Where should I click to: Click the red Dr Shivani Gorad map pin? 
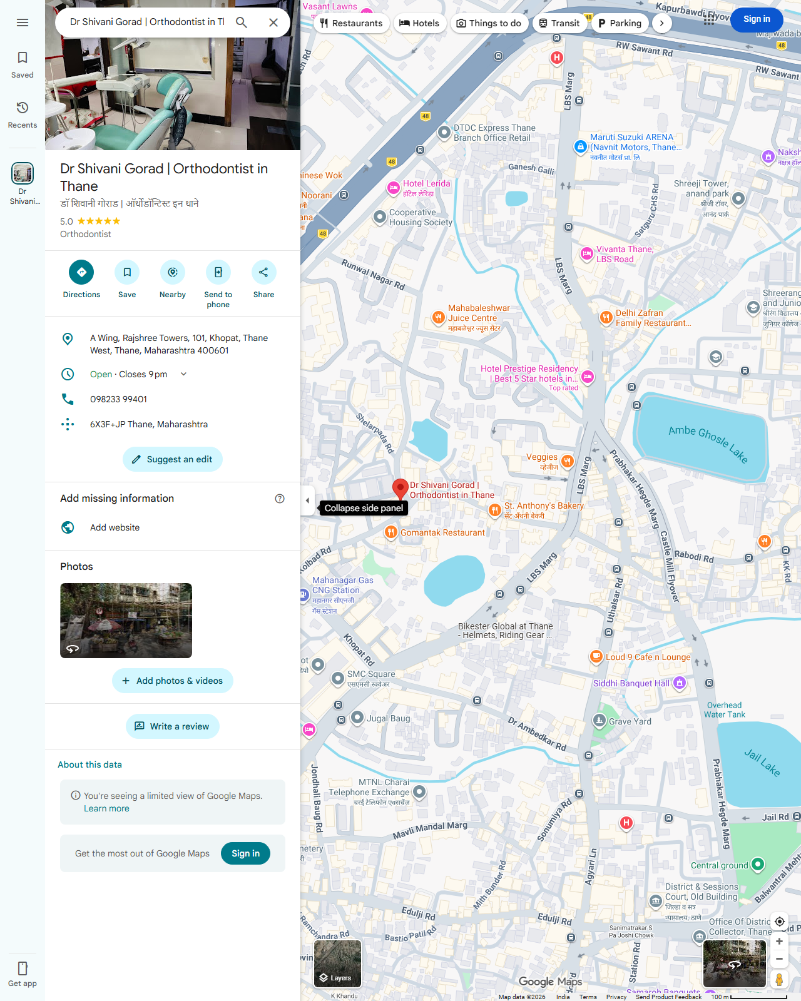(x=400, y=489)
